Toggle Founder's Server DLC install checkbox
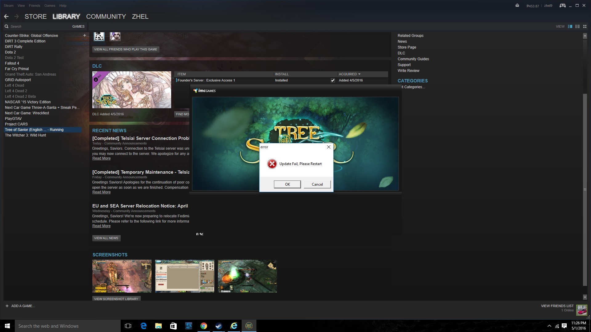This screenshot has width=591, height=332. [333, 80]
